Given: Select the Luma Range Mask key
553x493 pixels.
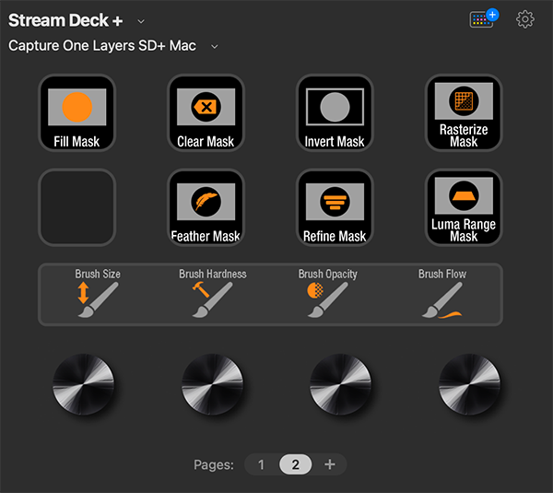Looking at the screenshot, I should point(464,207).
